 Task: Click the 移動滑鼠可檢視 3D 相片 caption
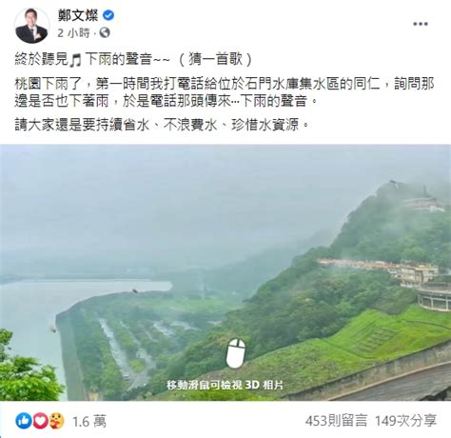click(x=225, y=385)
